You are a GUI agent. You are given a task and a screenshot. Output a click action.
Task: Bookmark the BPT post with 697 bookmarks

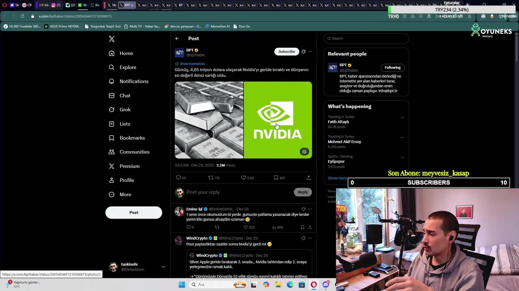(279, 178)
